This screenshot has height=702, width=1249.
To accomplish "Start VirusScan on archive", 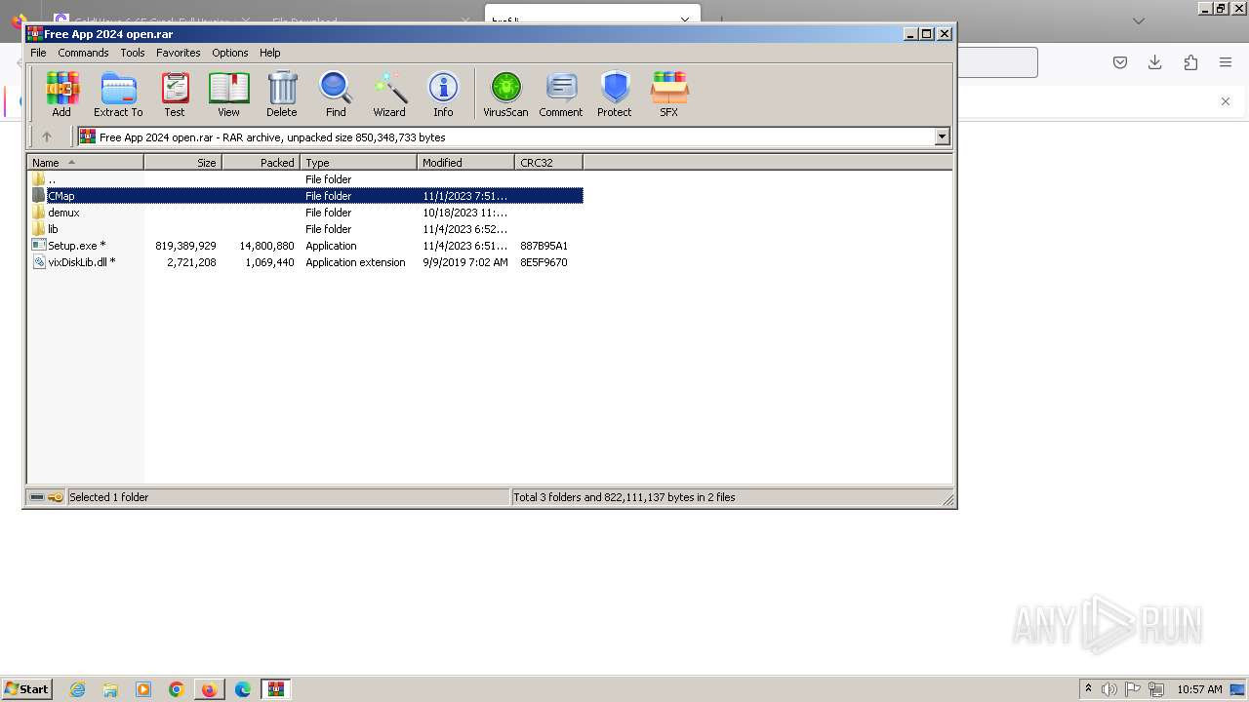I will (505, 95).
